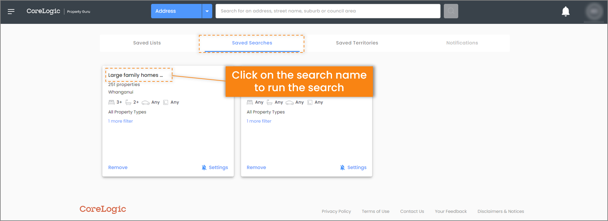Remove the Large family homes search
Viewport: 608px width, 221px height.
pos(118,168)
